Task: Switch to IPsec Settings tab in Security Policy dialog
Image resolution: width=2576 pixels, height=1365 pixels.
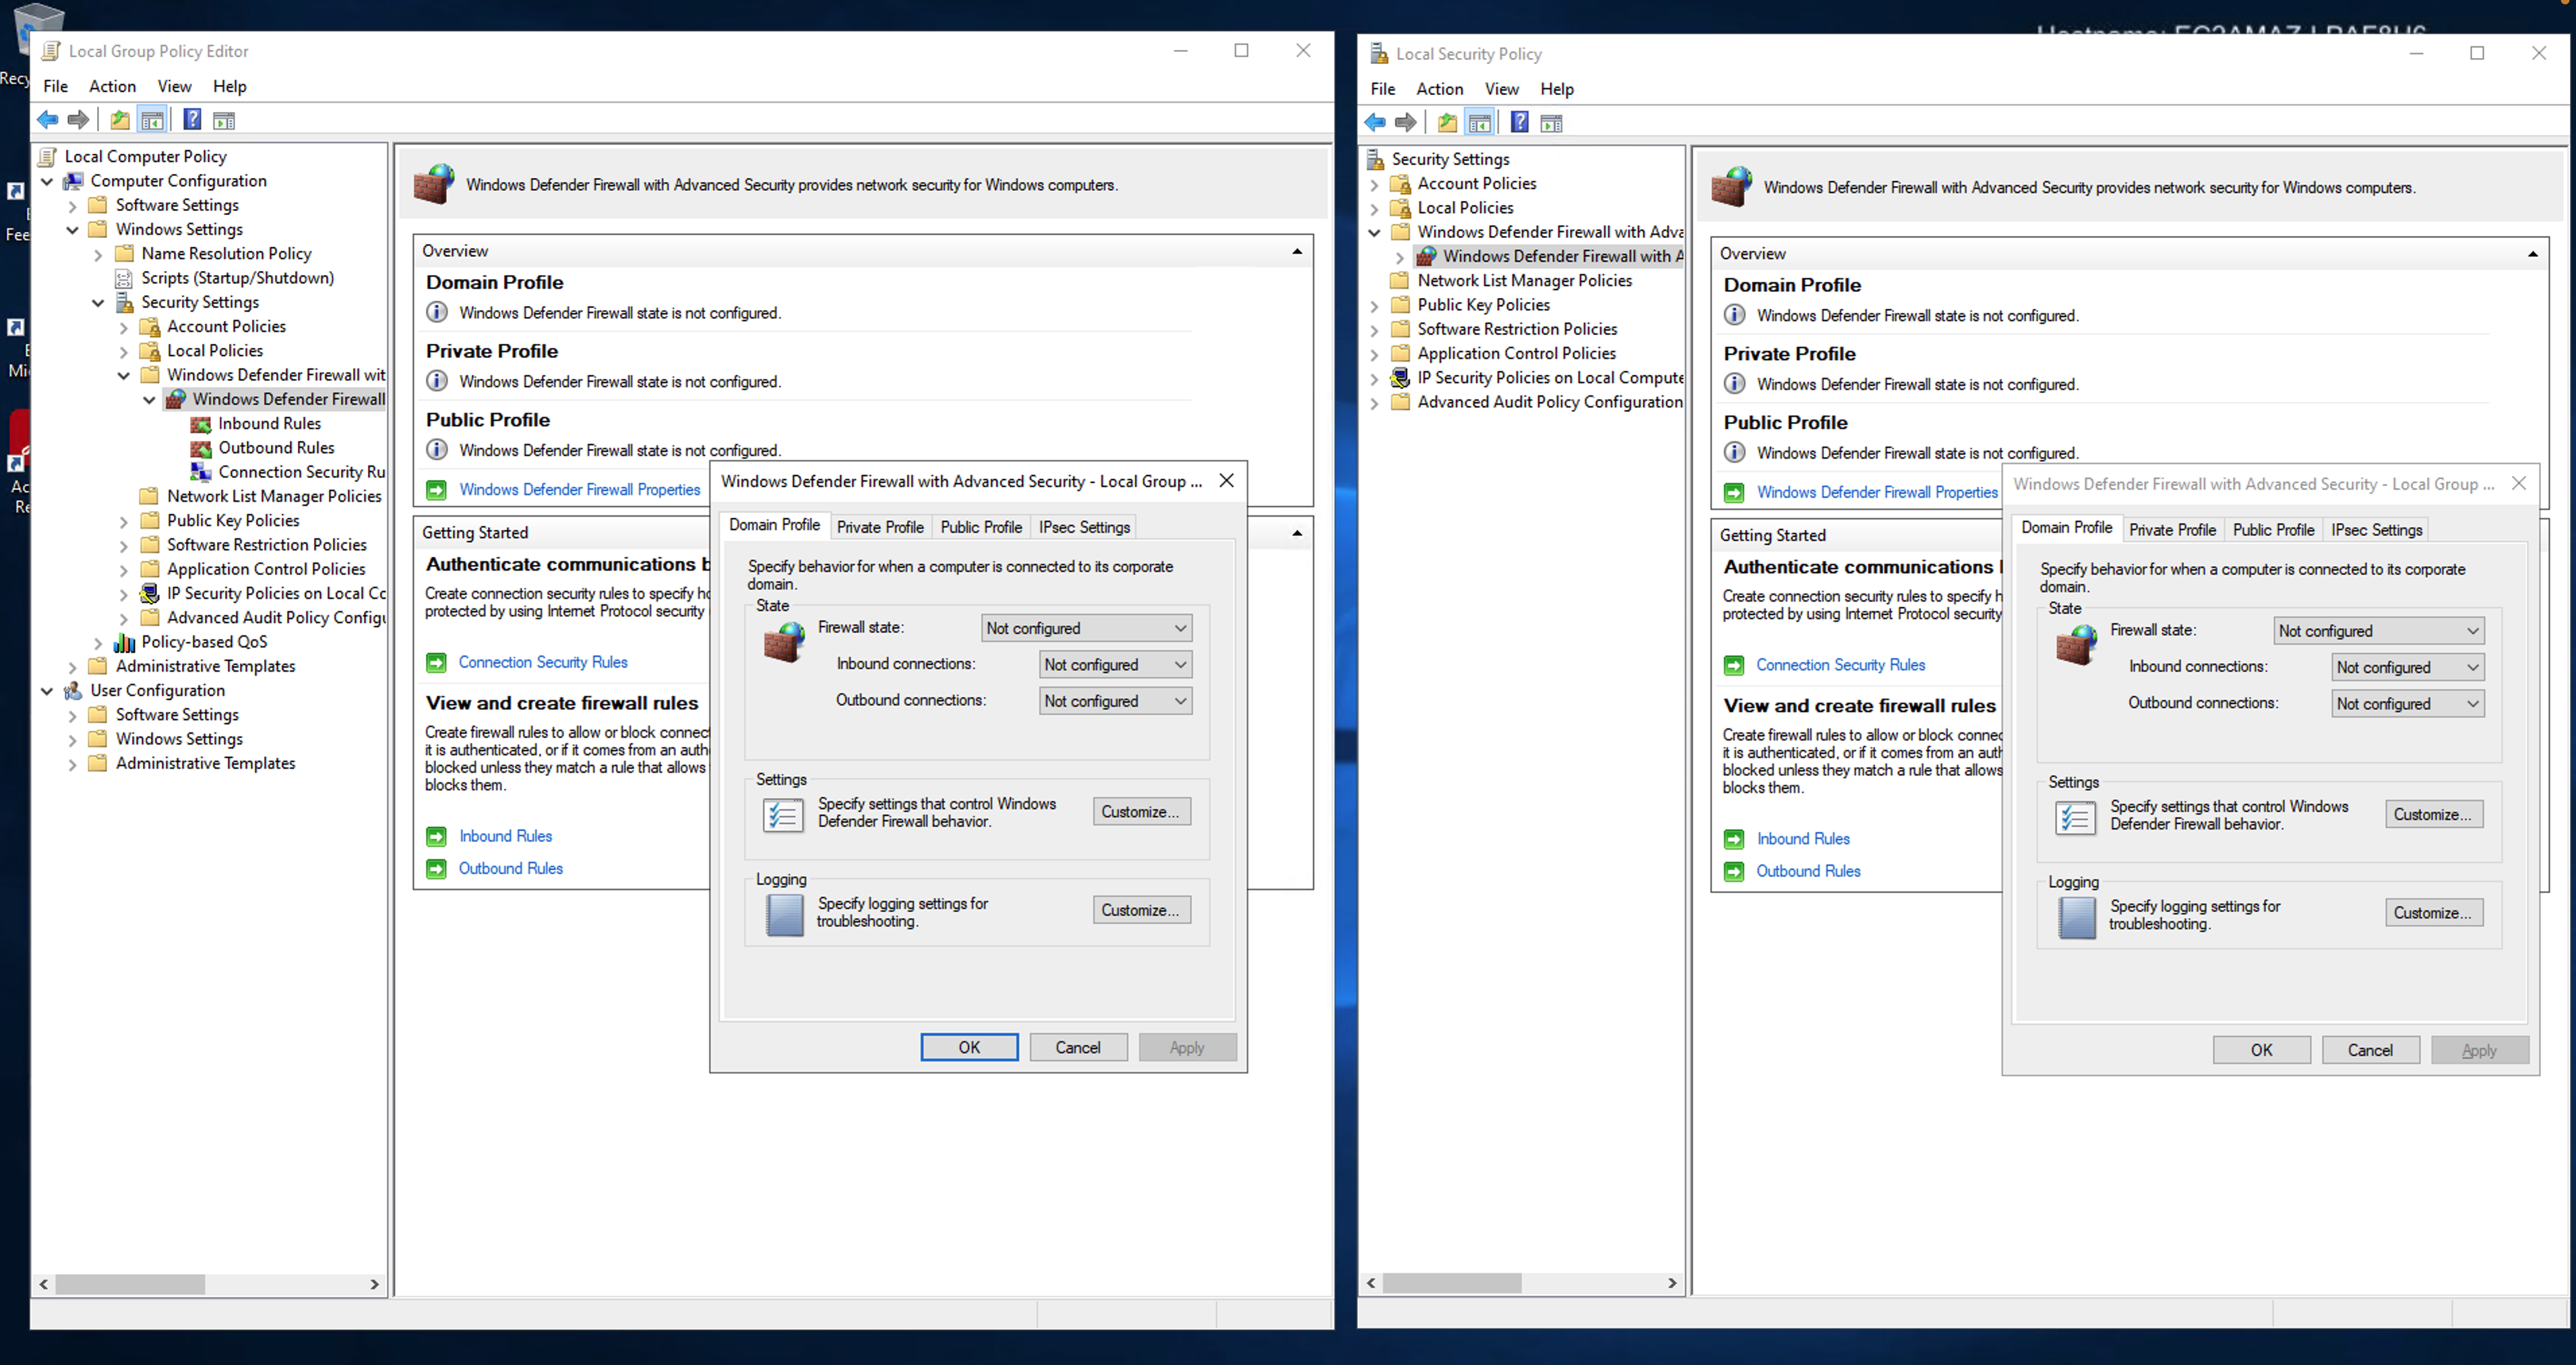Action: 2376,529
